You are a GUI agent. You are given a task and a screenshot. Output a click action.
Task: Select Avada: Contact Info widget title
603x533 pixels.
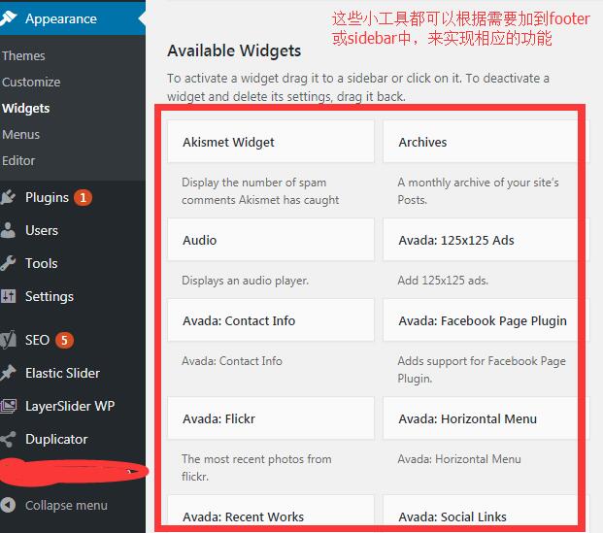point(239,320)
